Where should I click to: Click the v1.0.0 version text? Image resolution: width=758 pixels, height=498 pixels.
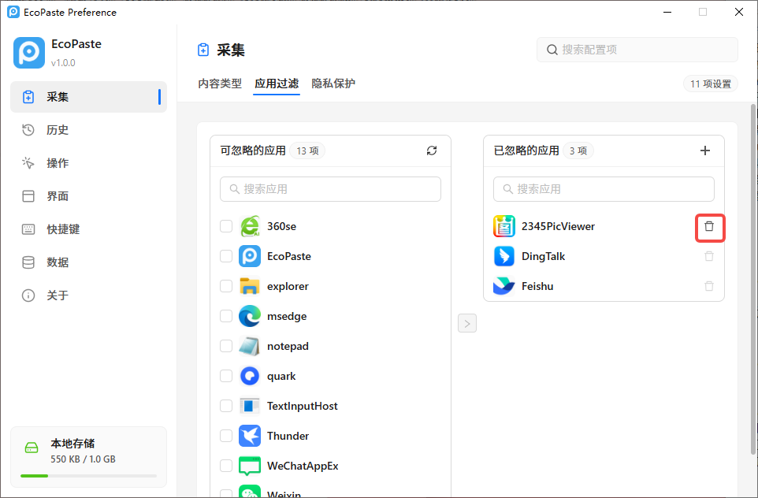[63, 63]
